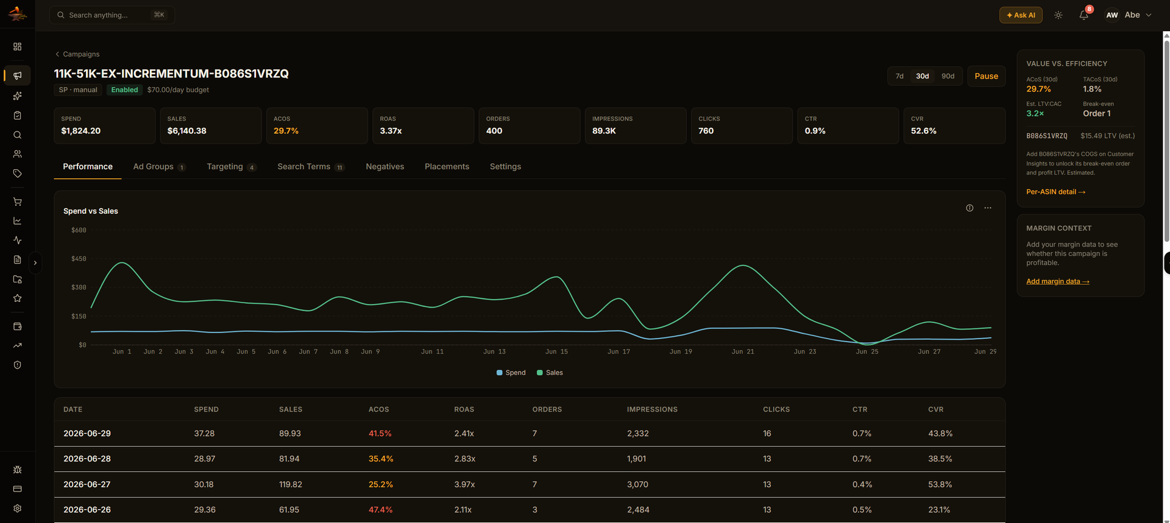Open the price tag icon in sidebar

pyautogui.click(x=17, y=174)
